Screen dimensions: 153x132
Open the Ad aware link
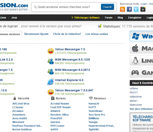(18, 111)
